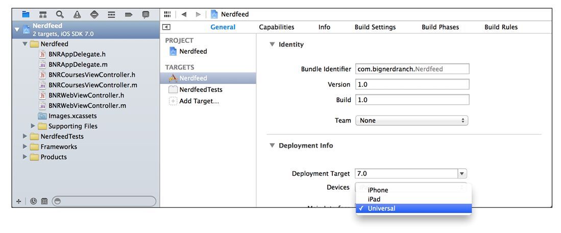Switch to the Build Settings tab
Image resolution: width=561 pixels, height=233 pixels.
pyautogui.click(x=375, y=27)
